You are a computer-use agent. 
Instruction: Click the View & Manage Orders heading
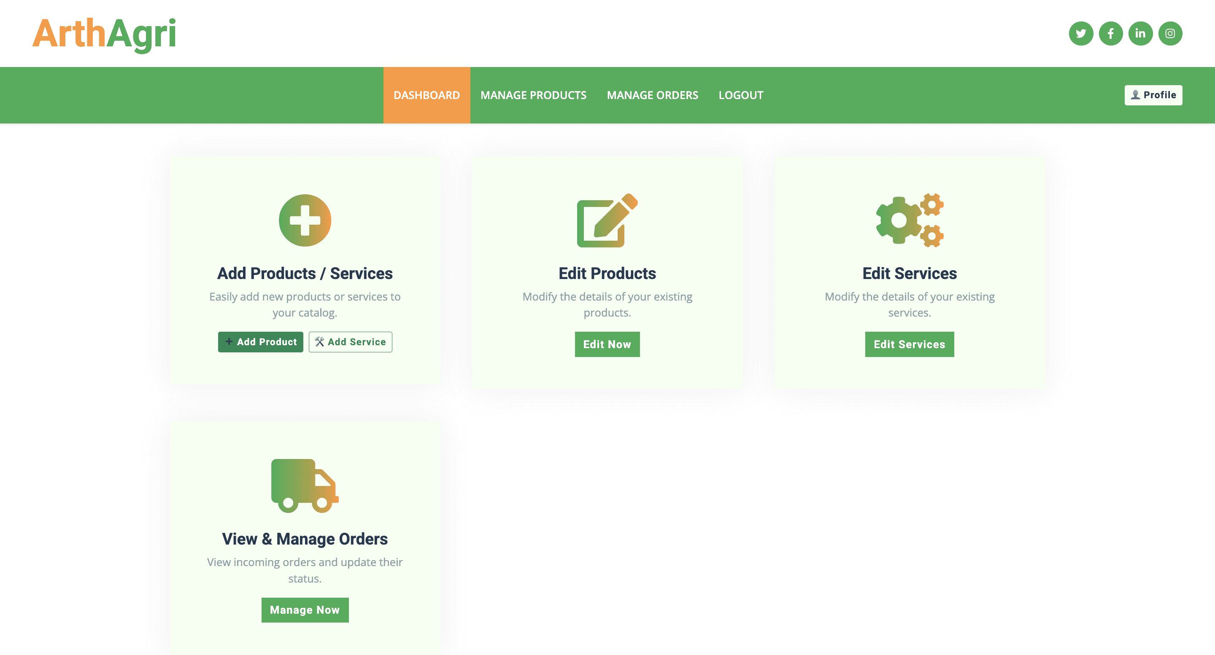coord(305,539)
